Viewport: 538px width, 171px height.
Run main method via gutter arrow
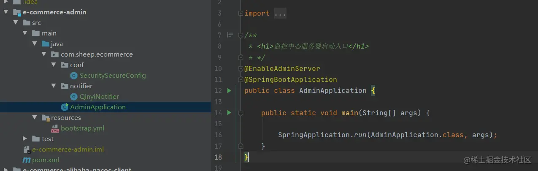(229, 113)
